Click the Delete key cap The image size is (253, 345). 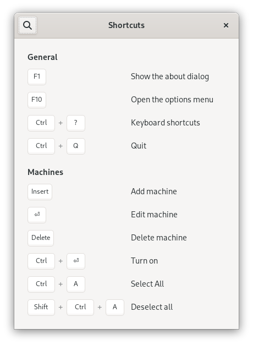tap(41, 238)
